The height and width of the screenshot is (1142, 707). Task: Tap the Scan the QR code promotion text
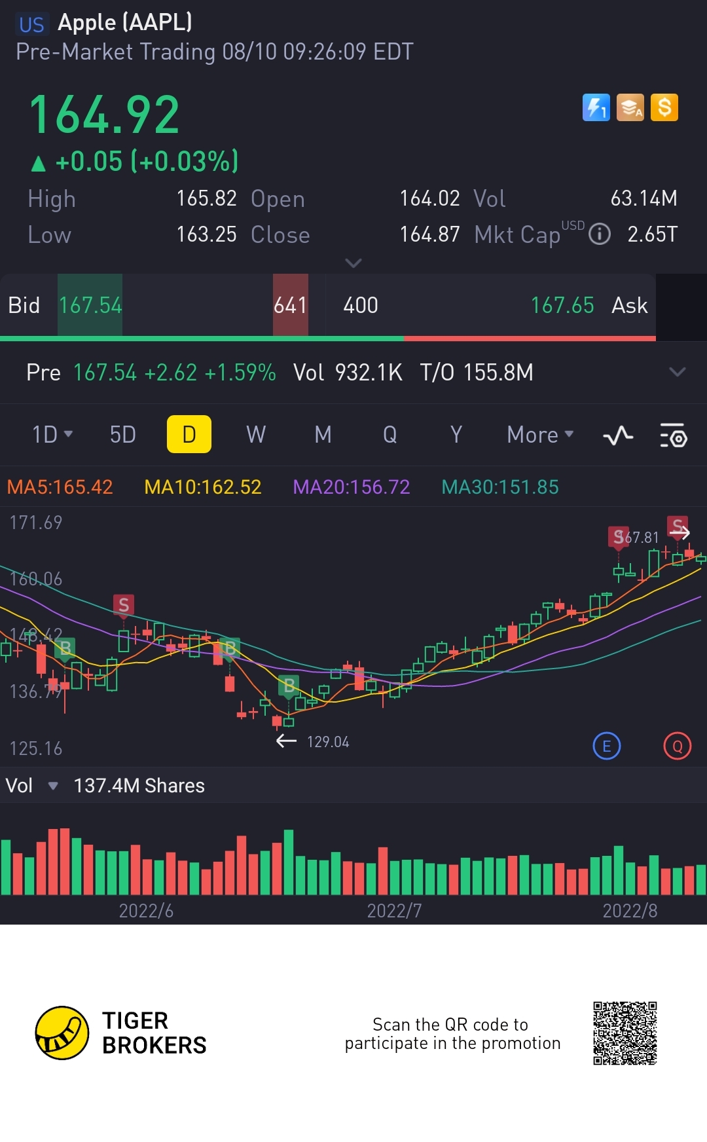pyautogui.click(x=452, y=1033)
